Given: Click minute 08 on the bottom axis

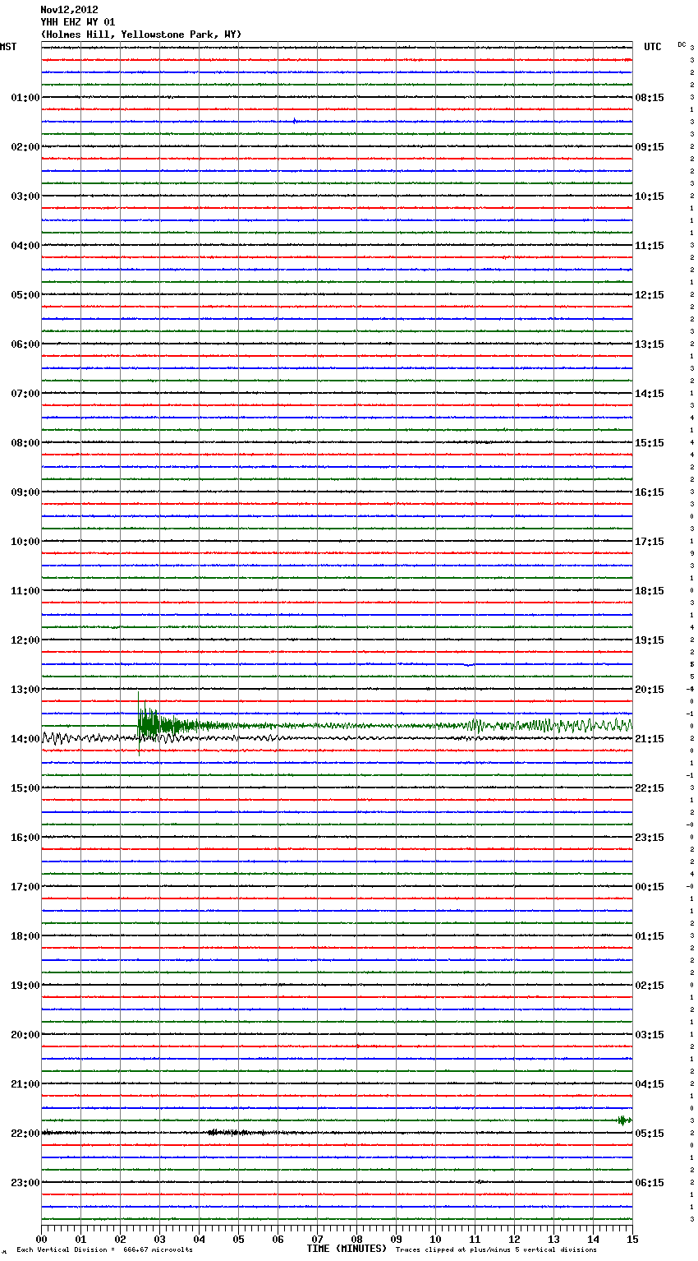Looking at the screenshot, I should [356, 1239].
